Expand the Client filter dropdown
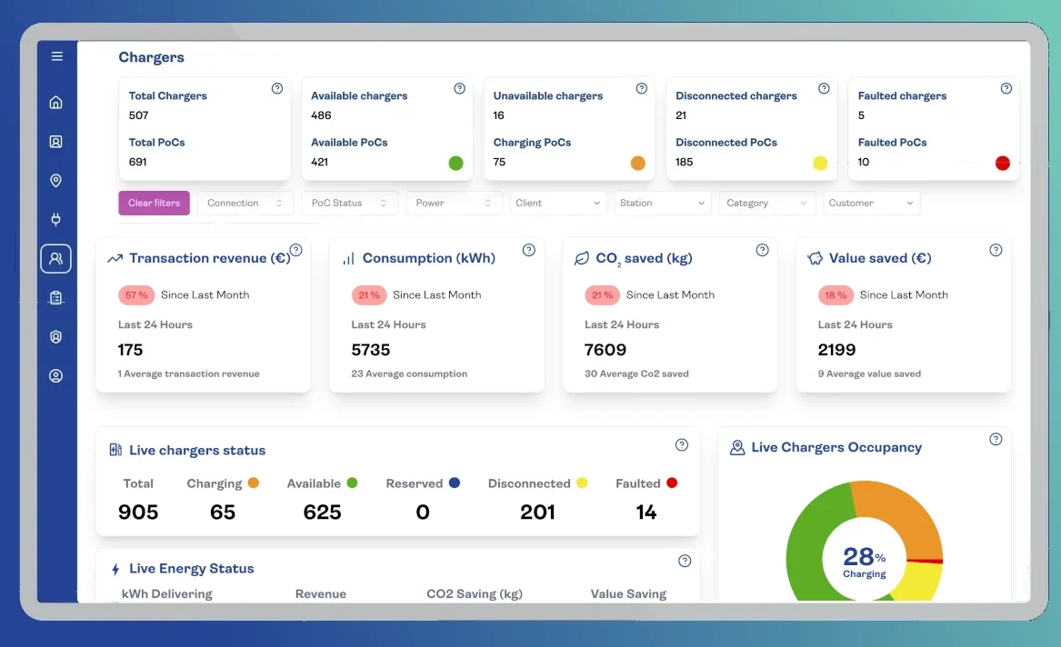1061x647 pixels. click(x=558, y=204)
